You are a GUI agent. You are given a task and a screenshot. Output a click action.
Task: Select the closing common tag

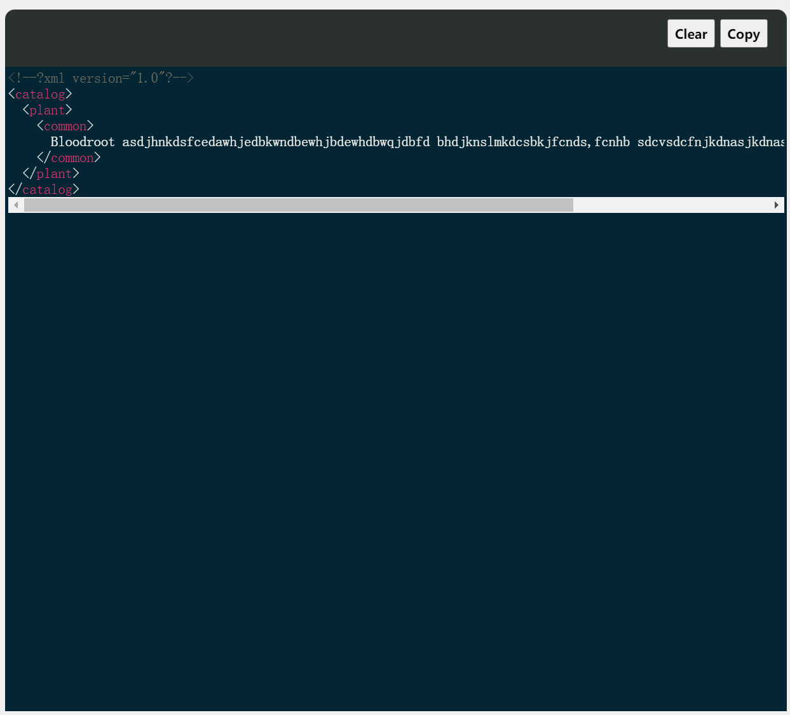71,158
